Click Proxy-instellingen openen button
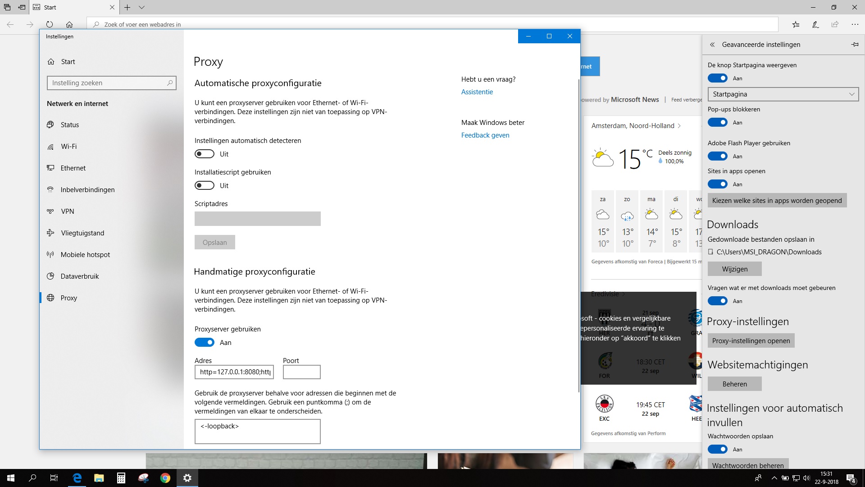Viewport: 865px width, 487px height. (x=751, y=340)
